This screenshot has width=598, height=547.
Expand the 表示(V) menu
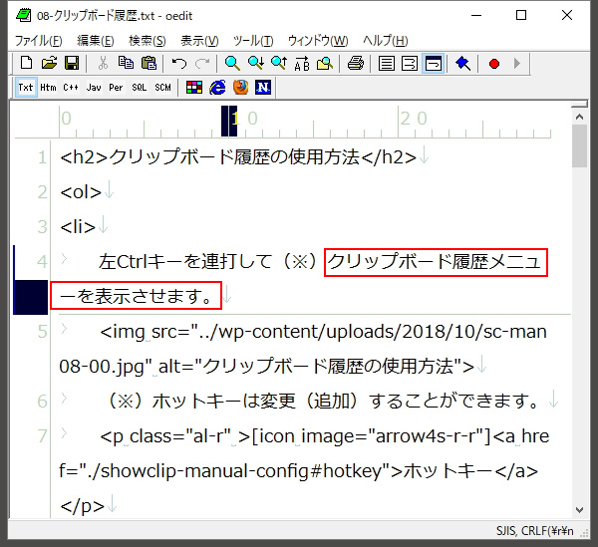pos(199,41)
